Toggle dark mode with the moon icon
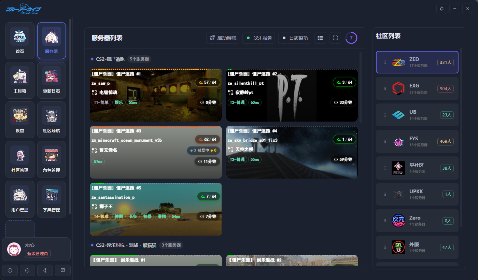478x280 pixels. tap(45, 270)
